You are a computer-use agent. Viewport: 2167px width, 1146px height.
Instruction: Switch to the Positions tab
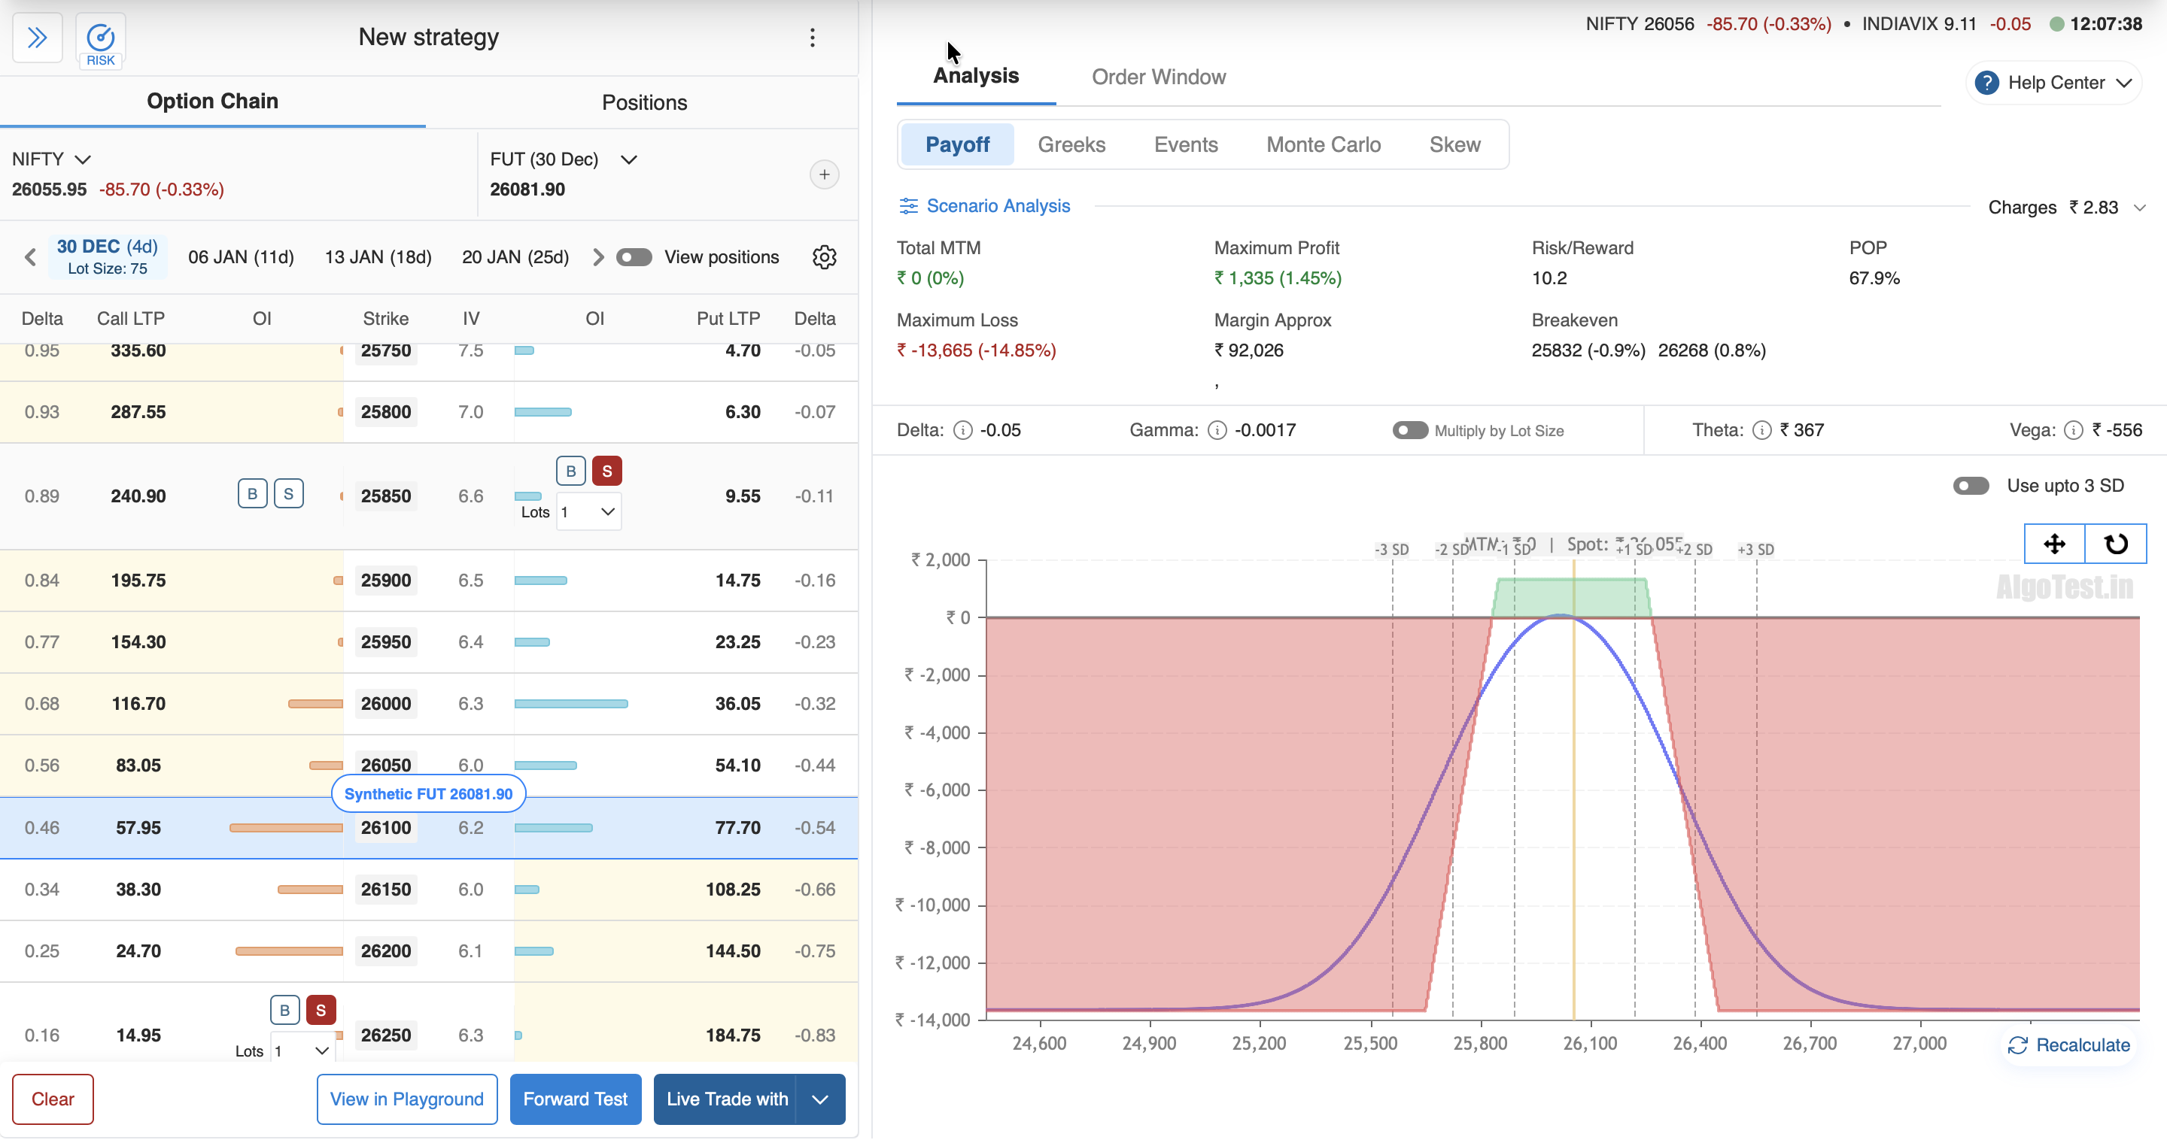(x=644, y=102)
